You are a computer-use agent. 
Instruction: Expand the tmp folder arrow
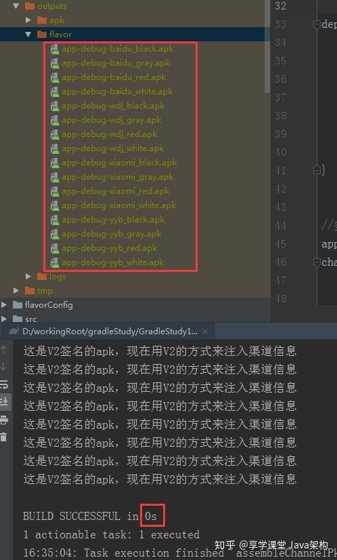pyautogui.click(x=16, y=290)
